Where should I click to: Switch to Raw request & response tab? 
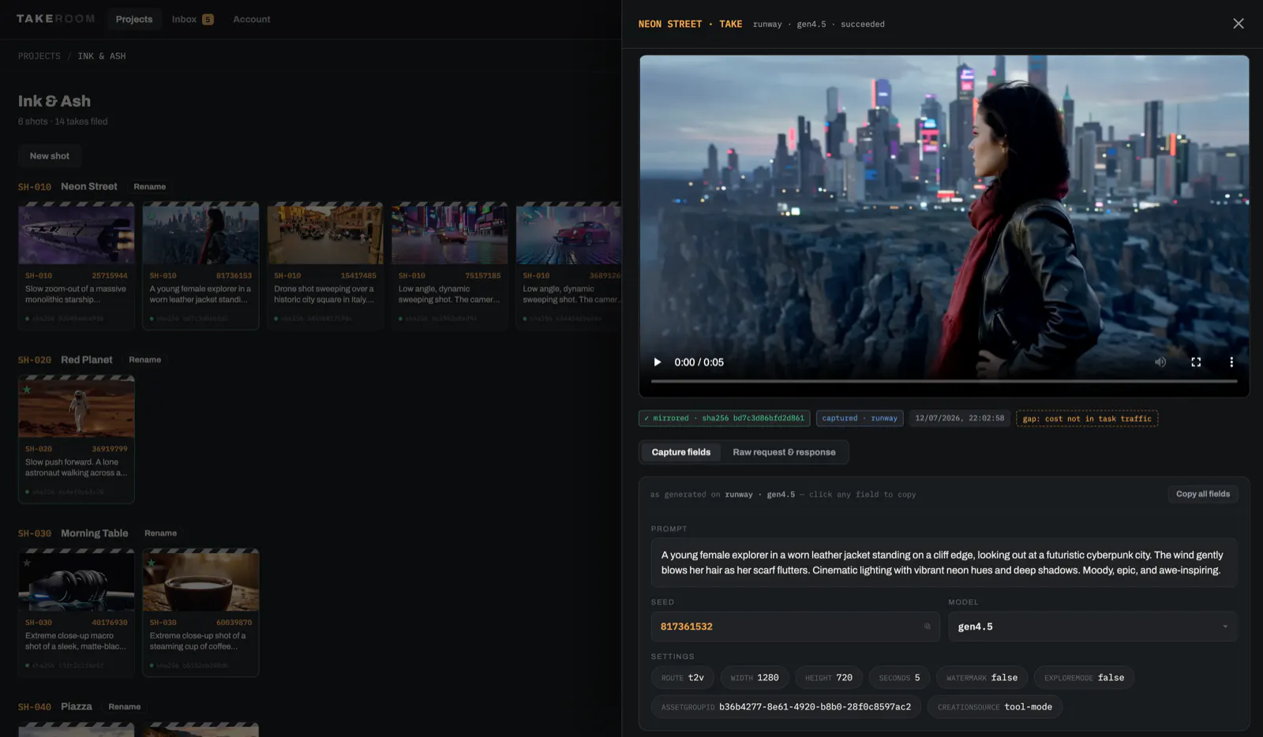click(x=784, y=452)
